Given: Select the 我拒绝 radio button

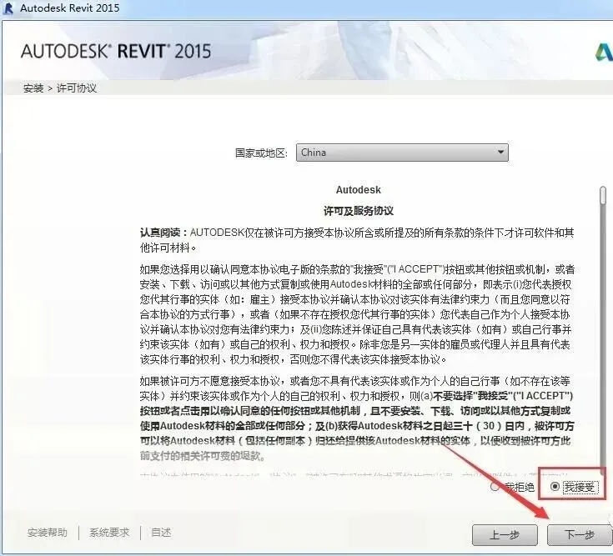Looking at the screenshot, I should coord(495,487).
